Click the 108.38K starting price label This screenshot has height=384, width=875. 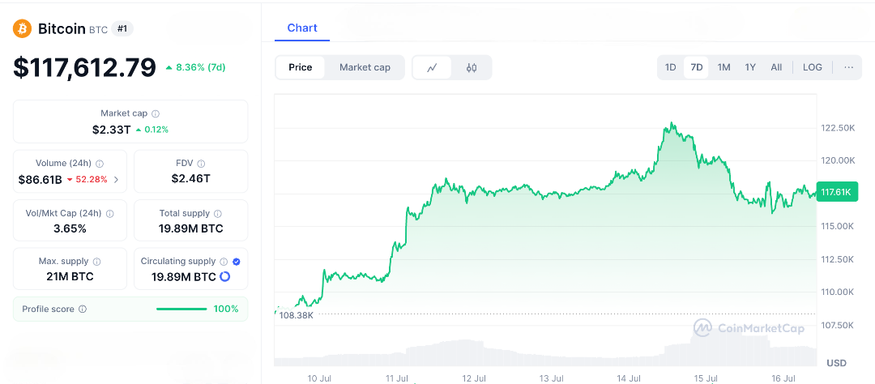coord(297,315)
